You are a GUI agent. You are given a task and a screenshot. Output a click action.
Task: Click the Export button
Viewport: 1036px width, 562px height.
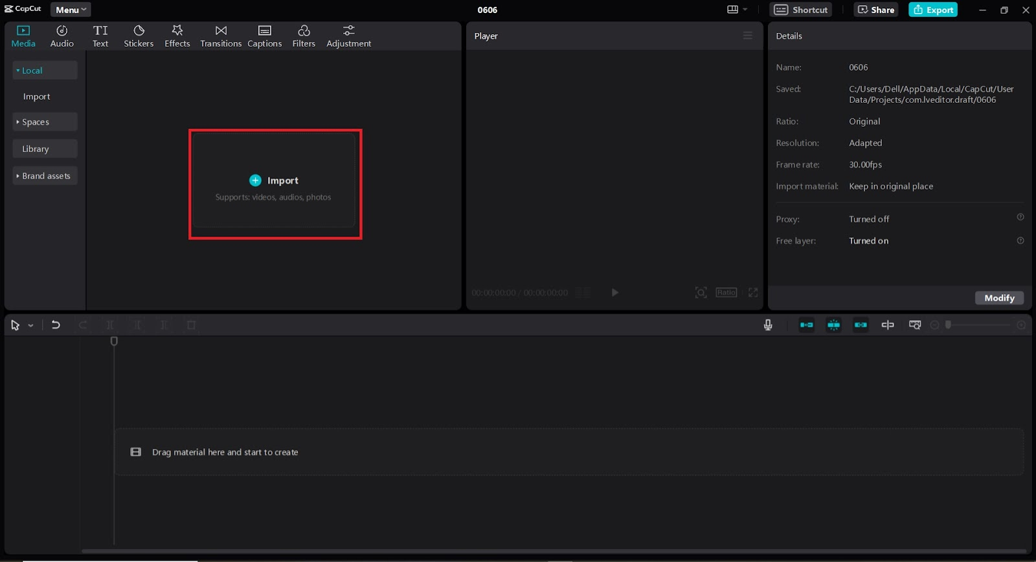(x=933, y=10)
